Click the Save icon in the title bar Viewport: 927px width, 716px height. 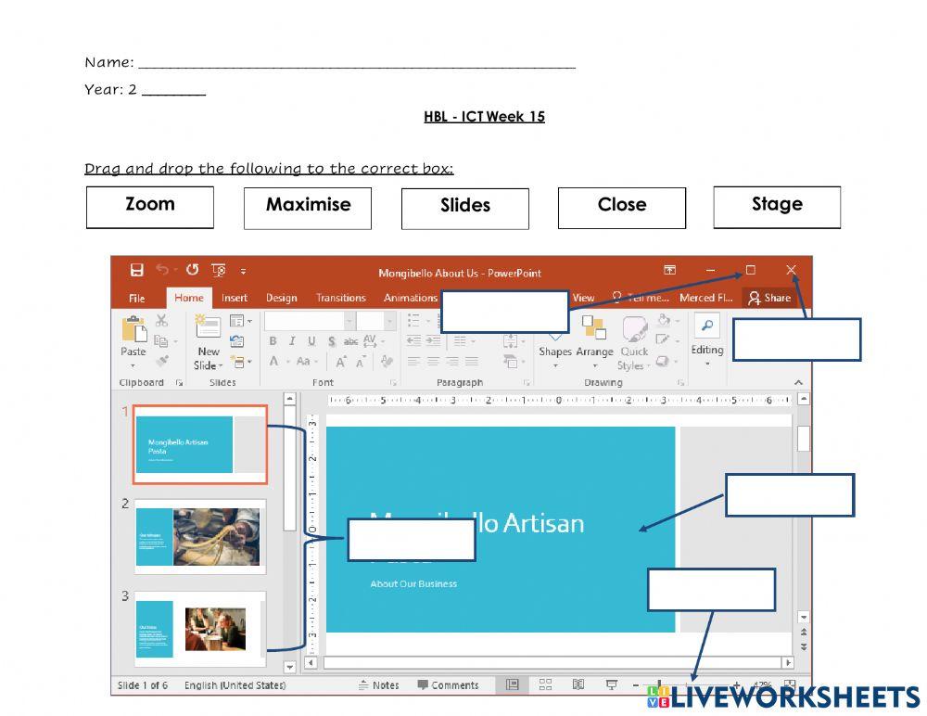[136, 271]
